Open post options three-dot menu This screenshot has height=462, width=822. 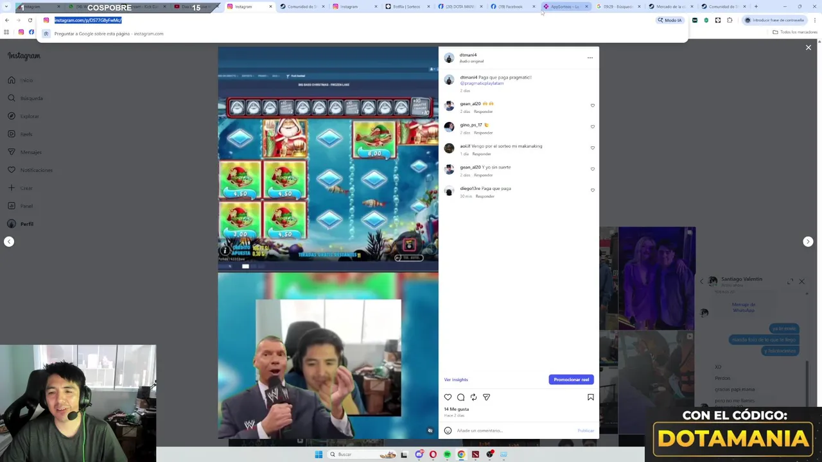coord(590,58)
